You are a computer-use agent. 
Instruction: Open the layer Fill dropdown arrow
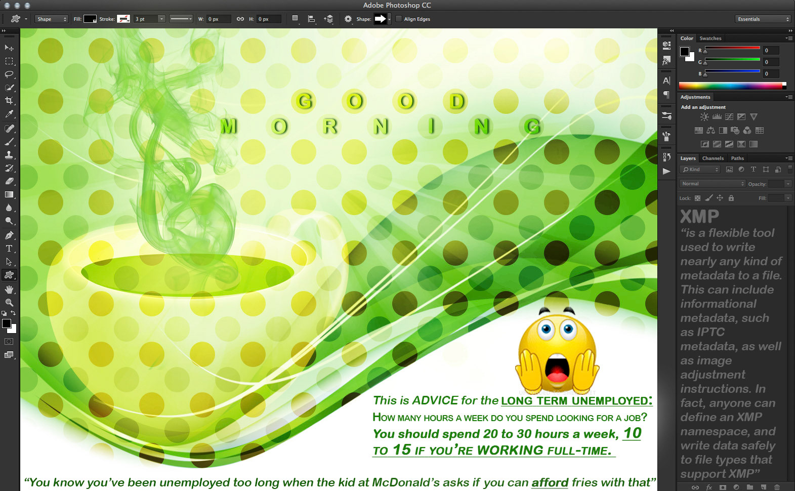tap(788, 198)
